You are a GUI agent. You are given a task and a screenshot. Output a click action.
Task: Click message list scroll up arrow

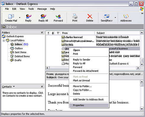pyautogui.click(x=142, y=33)
